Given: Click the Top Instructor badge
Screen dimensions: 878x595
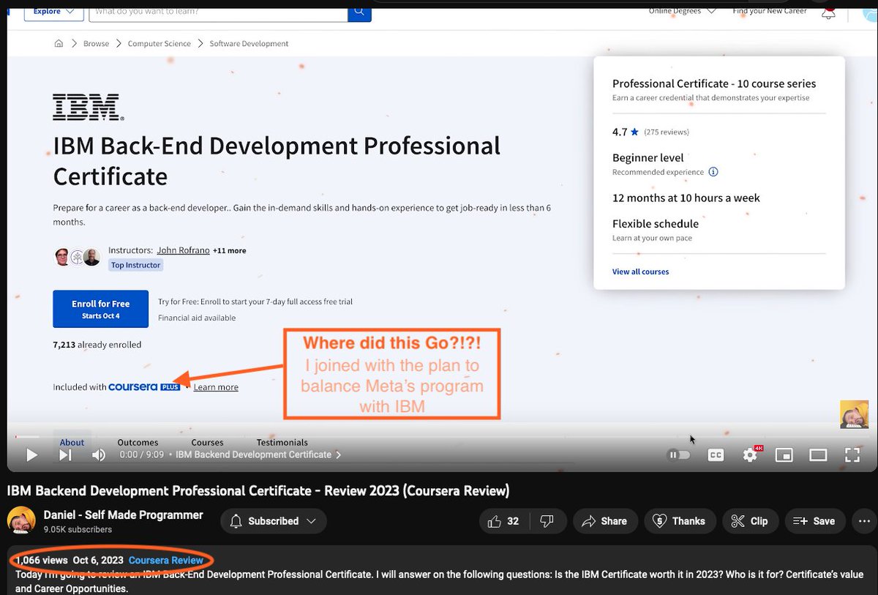Looking at the screenshot, I should click(x=135, y=266).
